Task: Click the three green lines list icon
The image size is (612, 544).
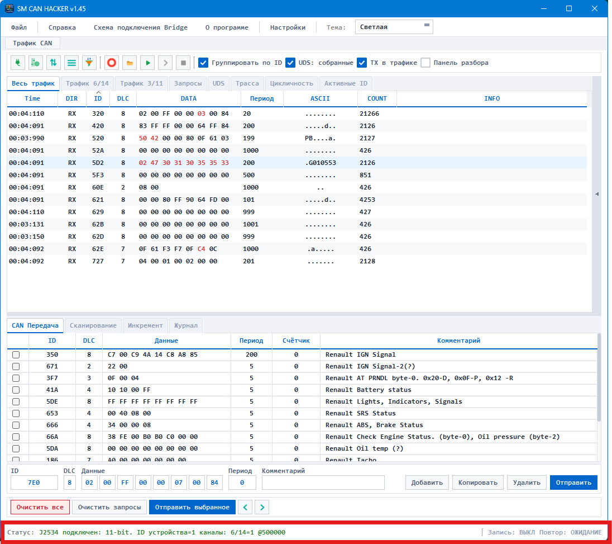Action: point(71,63)
